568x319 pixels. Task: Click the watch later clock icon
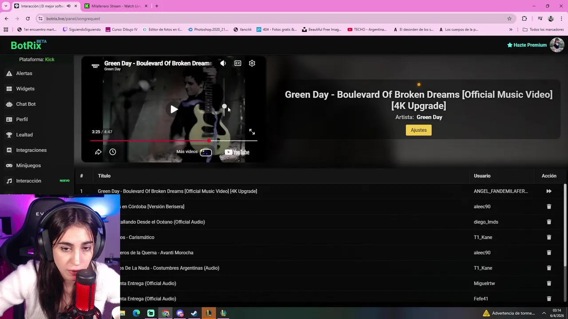113,152
